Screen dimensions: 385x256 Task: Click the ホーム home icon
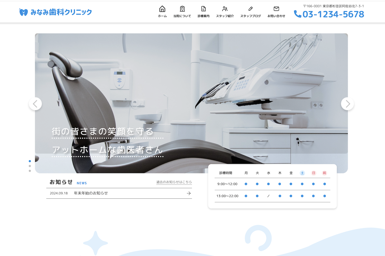coord(162,9)
